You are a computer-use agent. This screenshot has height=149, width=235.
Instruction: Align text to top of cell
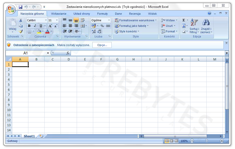(65, 20)
